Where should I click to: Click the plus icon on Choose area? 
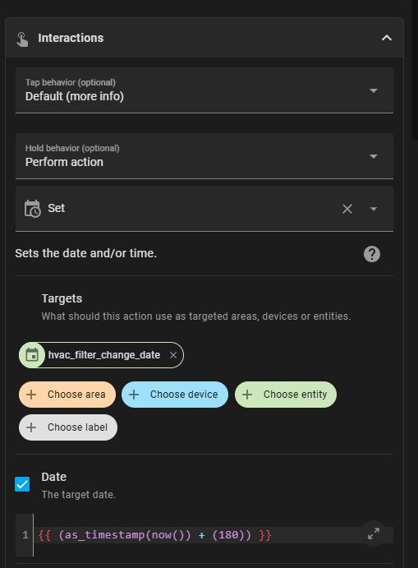coord(31,395)
